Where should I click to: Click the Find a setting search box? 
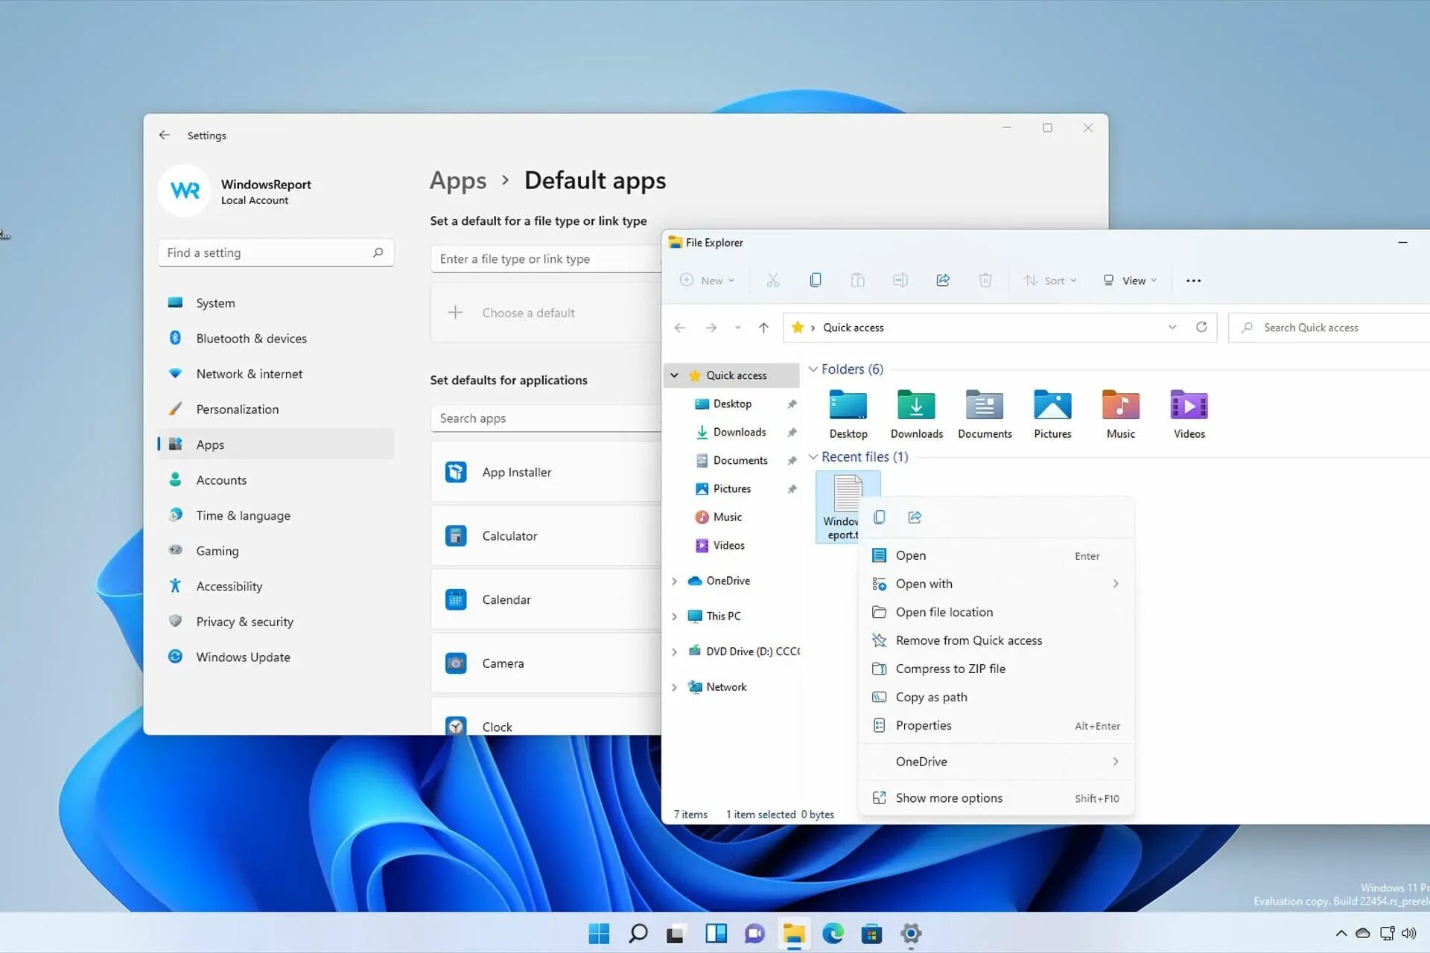267,253
